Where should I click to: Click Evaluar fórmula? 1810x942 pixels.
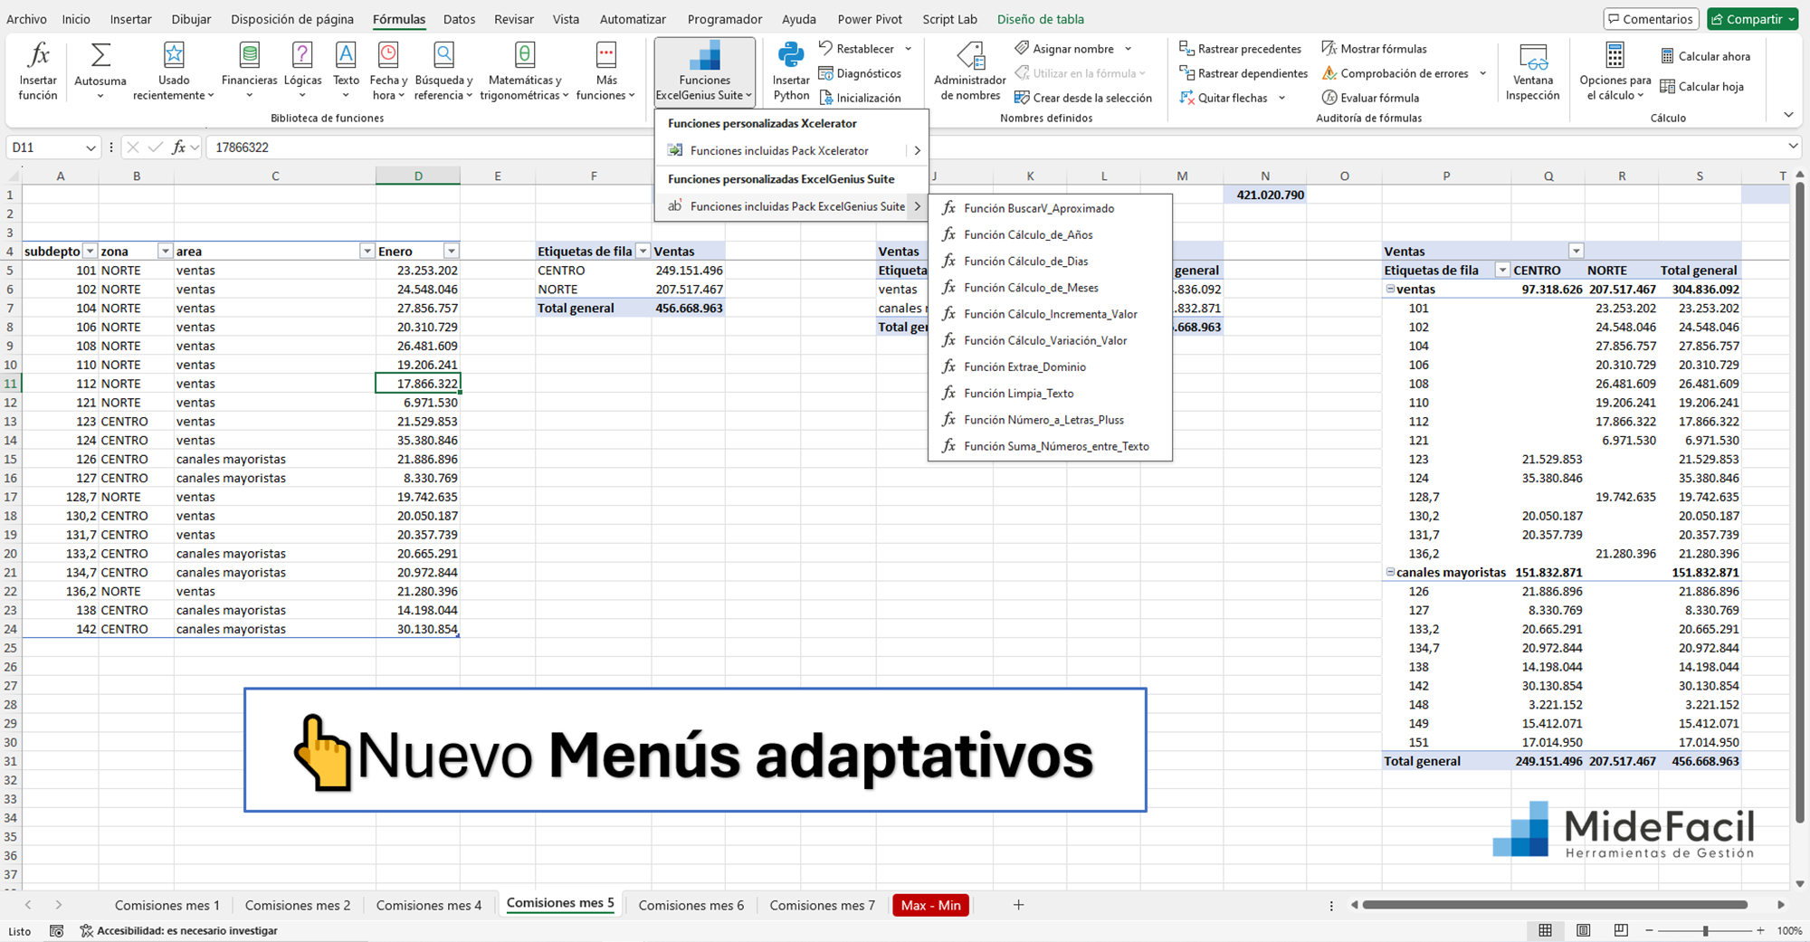point(1370,98)
